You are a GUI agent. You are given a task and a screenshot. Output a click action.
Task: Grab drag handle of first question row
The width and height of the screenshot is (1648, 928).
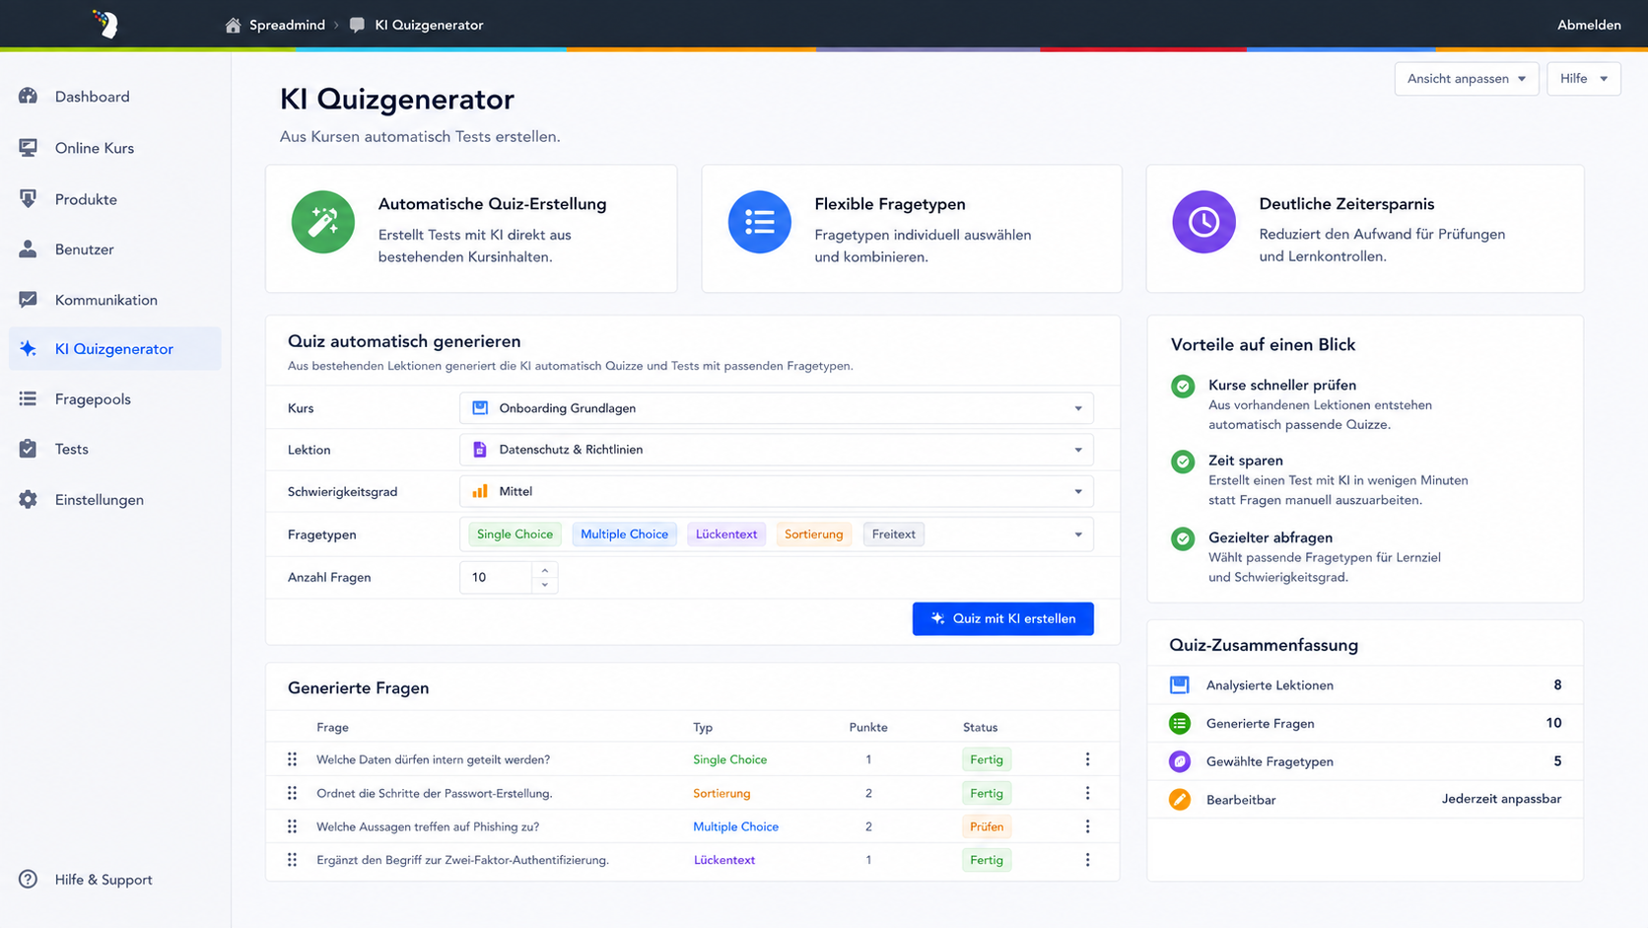292,759
